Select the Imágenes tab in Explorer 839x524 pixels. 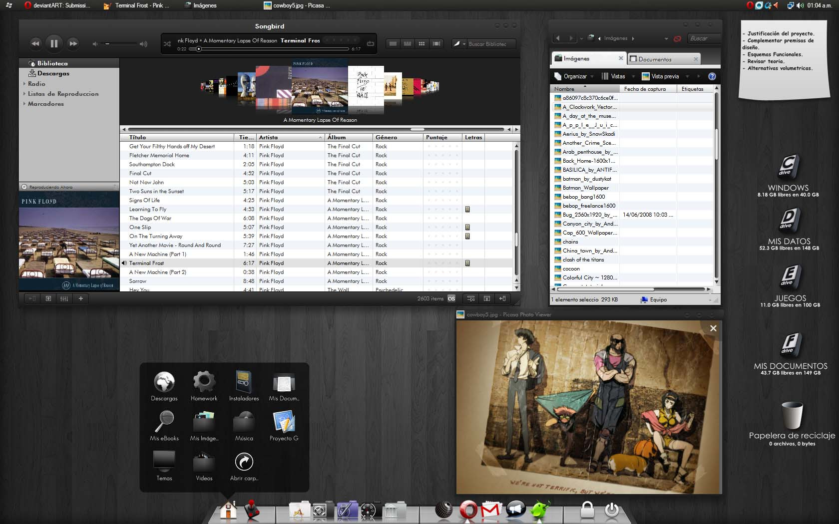[589, 58]
